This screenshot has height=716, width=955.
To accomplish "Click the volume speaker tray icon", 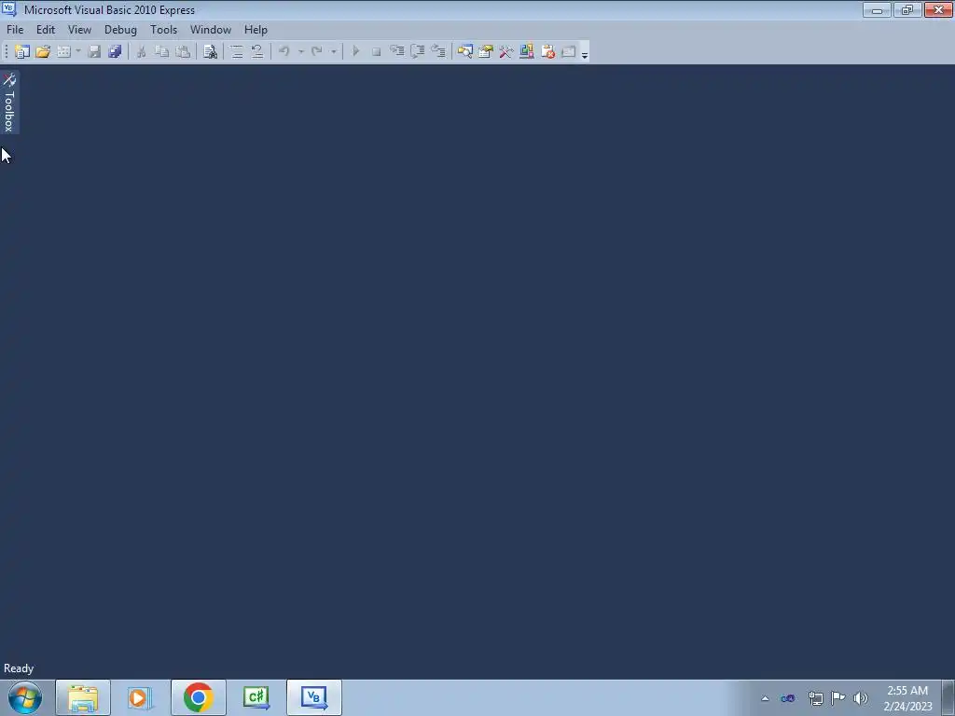I will pyautogui.click(x=861, y=698).
